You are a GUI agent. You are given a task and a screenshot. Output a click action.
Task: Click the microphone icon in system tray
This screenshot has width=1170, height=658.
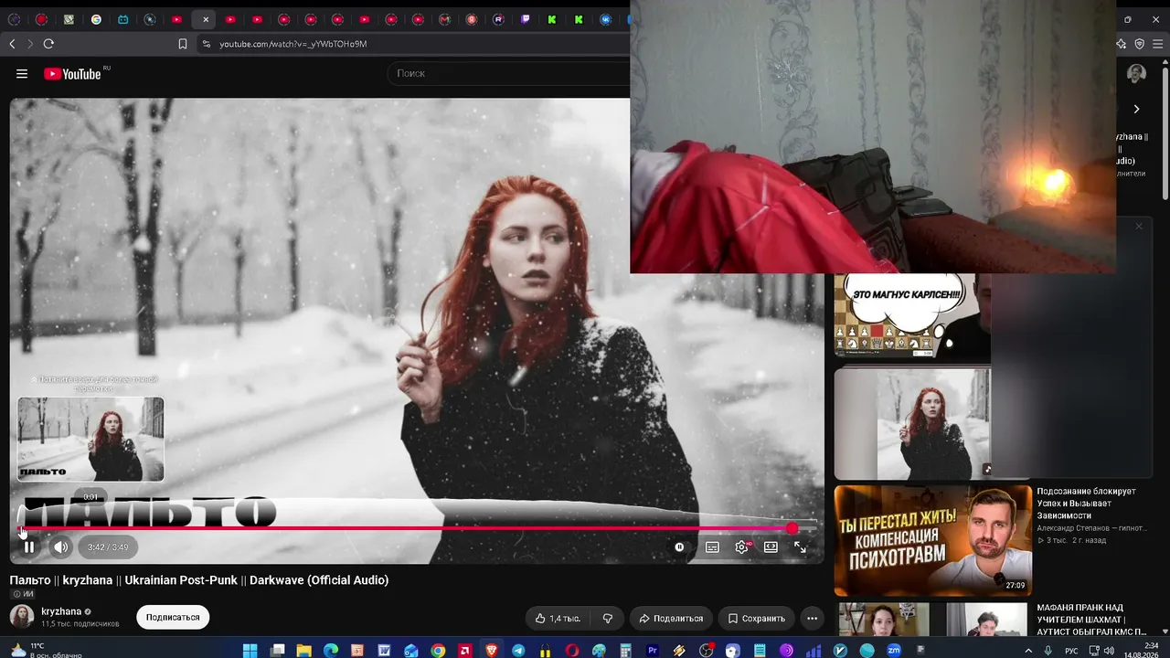(1048, 651)
